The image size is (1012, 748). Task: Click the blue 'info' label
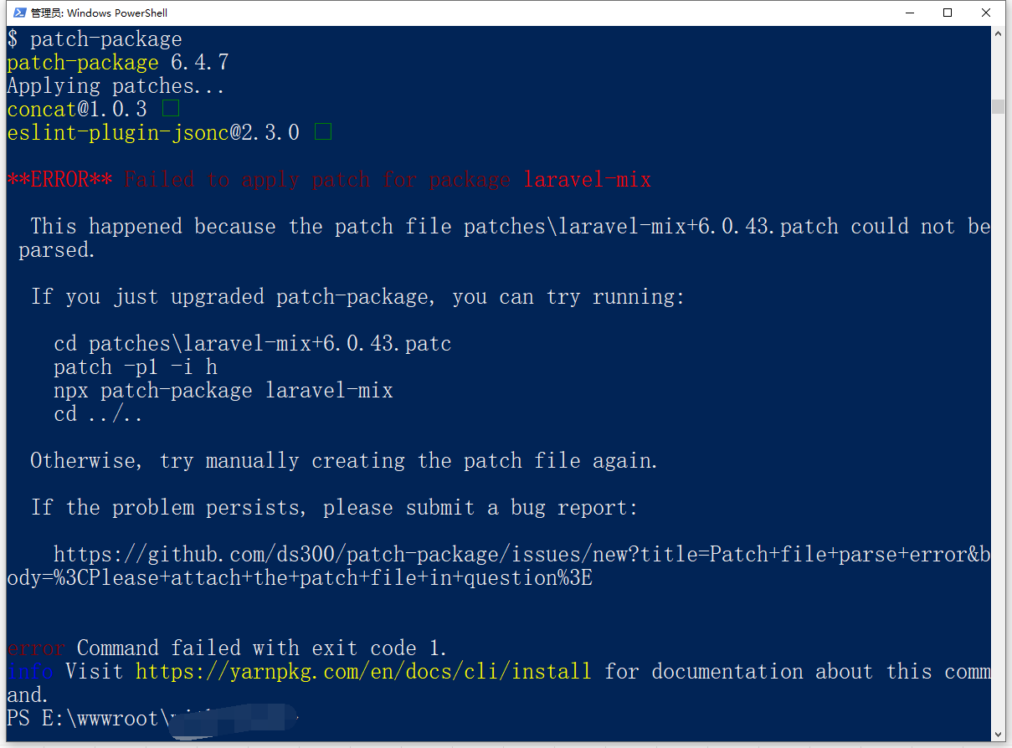(30, 672)
